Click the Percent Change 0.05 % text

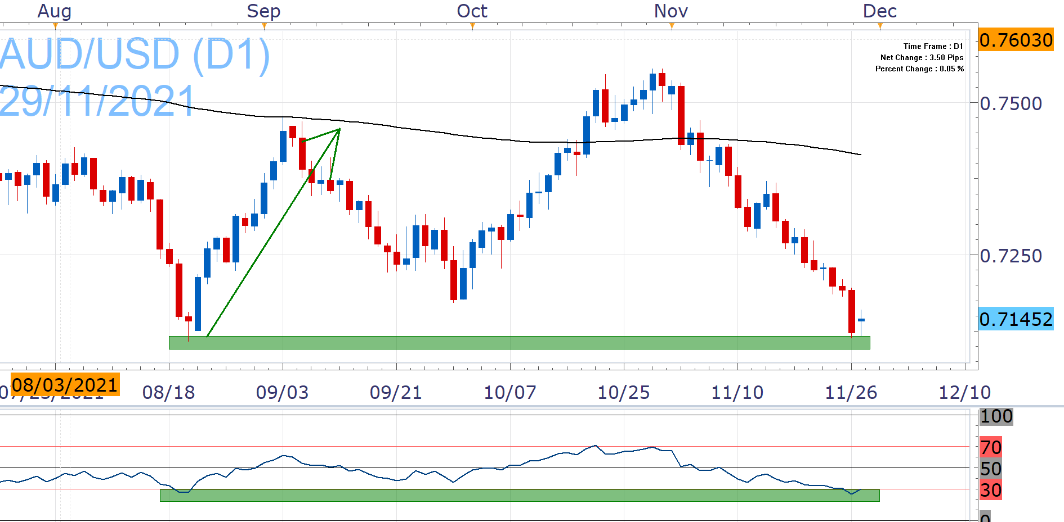click(x=919, y=69)
